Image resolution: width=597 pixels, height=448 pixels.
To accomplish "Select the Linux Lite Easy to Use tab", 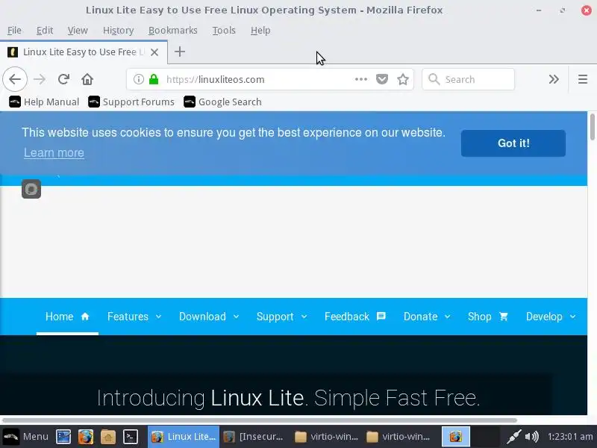I will coord(84,52).
